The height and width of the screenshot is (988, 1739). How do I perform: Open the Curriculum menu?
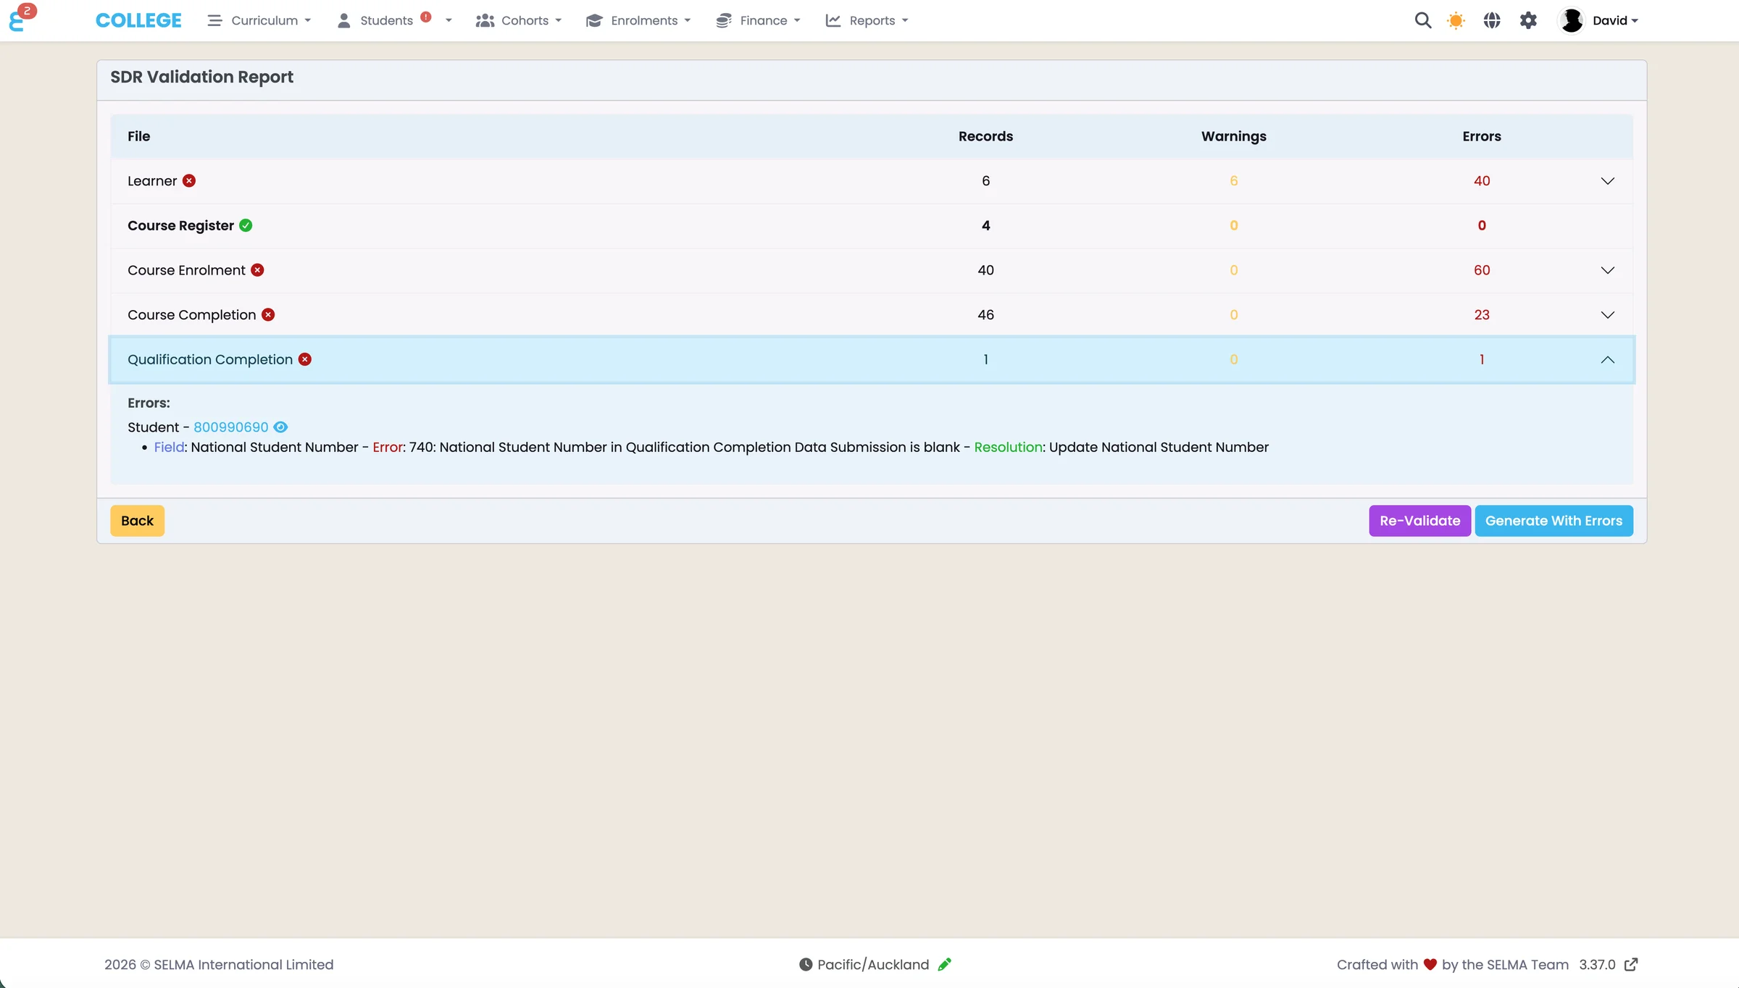259,20
